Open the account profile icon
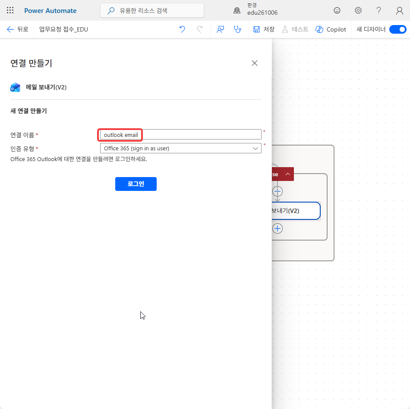This screenshot has height=409, width=410. (x=399, y=10)
